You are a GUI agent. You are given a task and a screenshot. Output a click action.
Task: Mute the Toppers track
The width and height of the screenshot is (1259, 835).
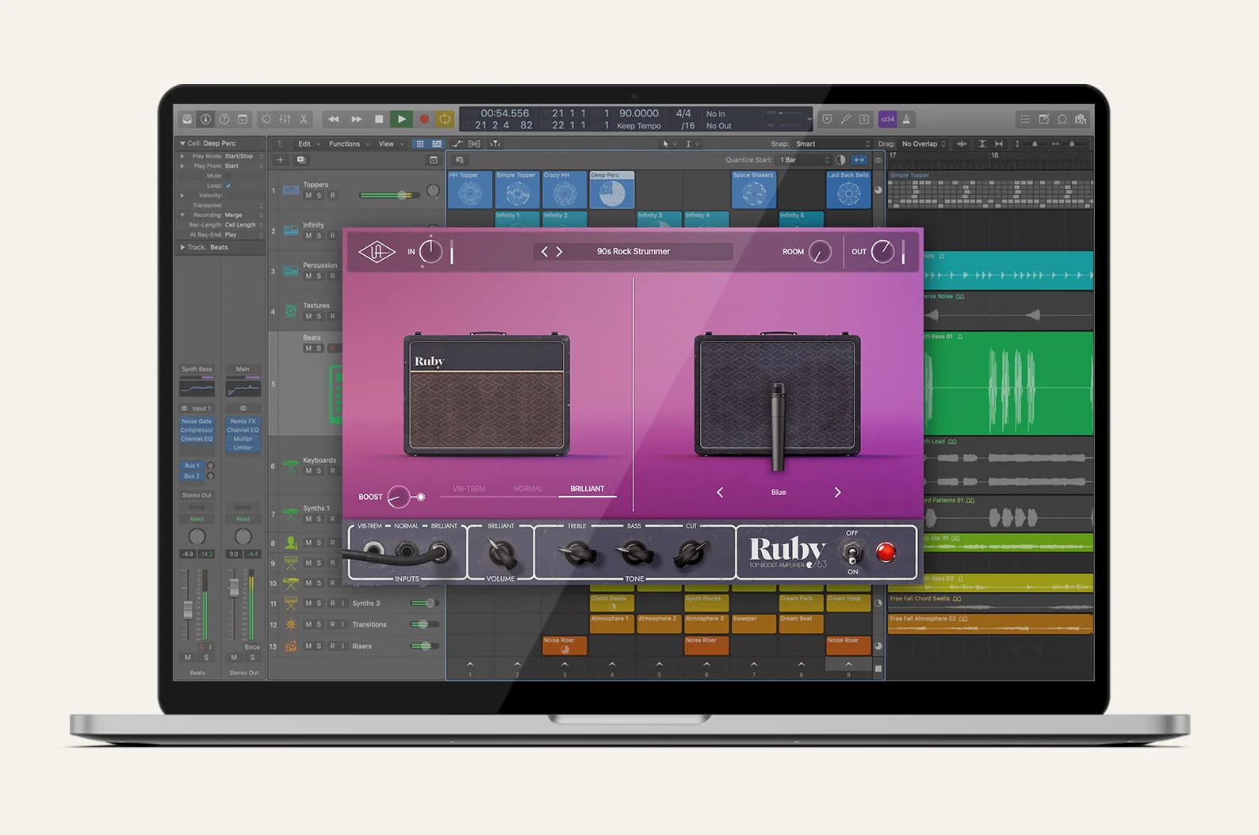[308, 196]
